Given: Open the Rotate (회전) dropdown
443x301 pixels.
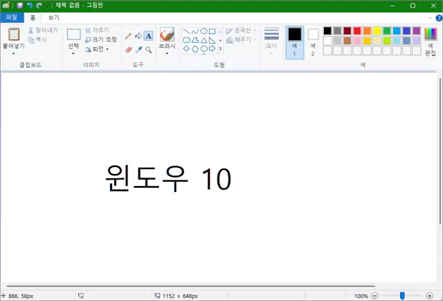Looking at the screenshot, I should coord(97,49).
